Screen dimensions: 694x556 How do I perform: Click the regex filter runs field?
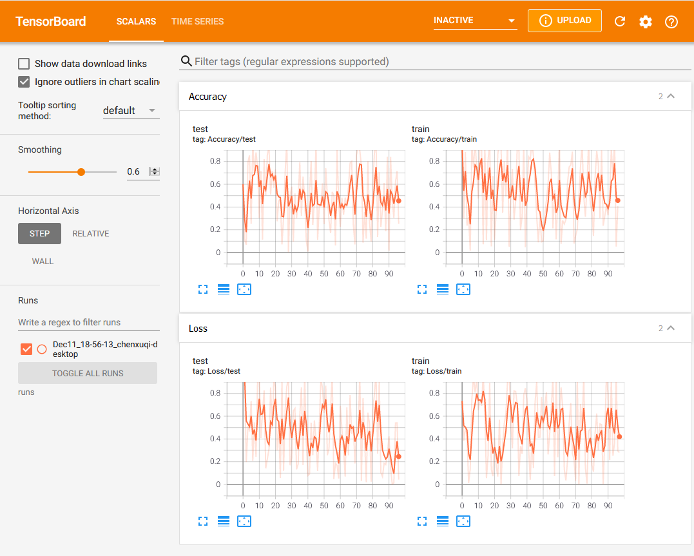[x=88, y=322]
